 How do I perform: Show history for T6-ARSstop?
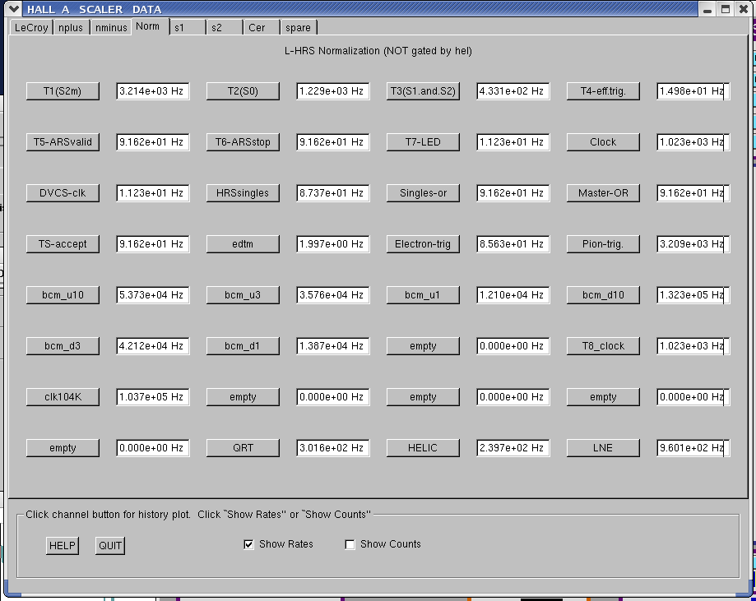tap(243, 142)
